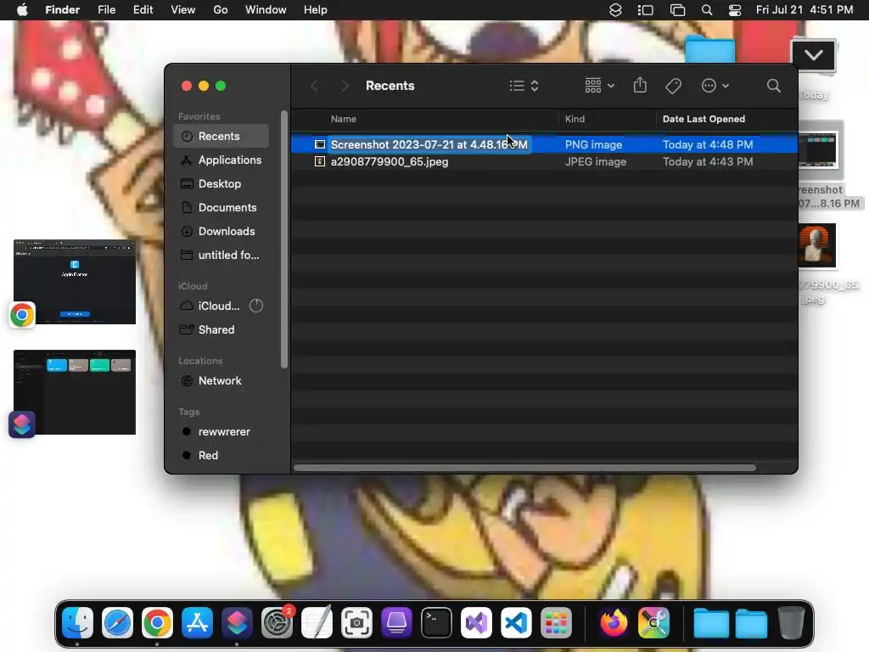Click iCloud sync progress indicator
This screenshot has height=652, width=869.
[x=256, y=306]
